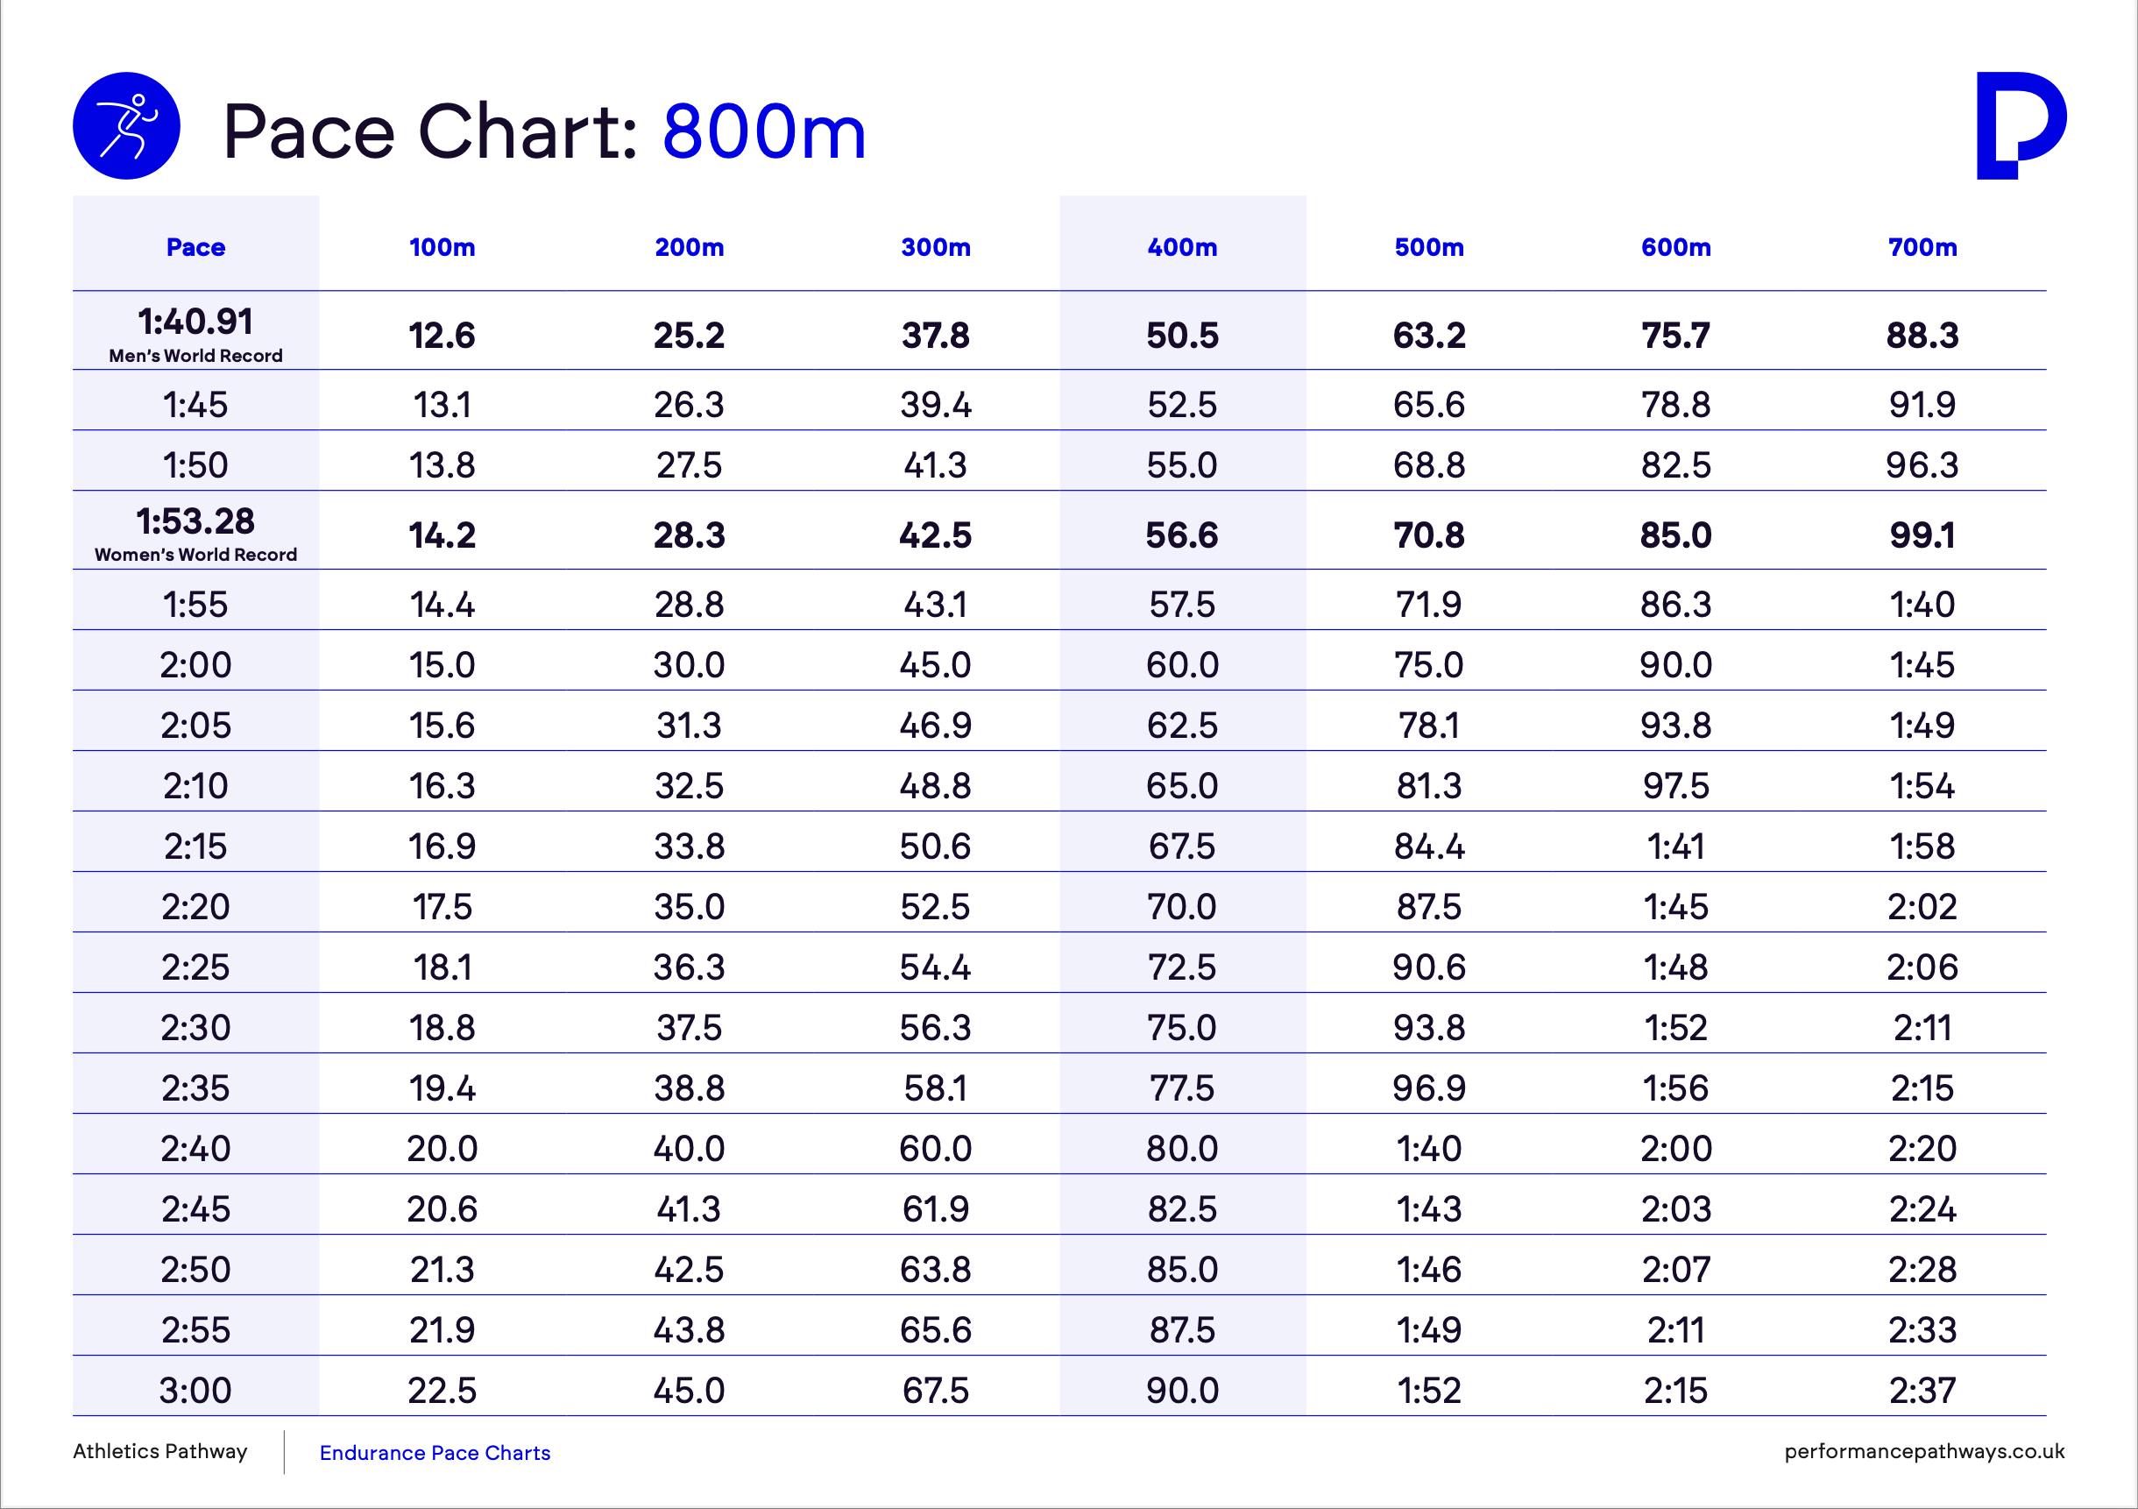Image resolution: width=2138 pixels, height=1509 pixels.
Task: Open the Endurance Pace Charts link
Action: coord(435,1453)
